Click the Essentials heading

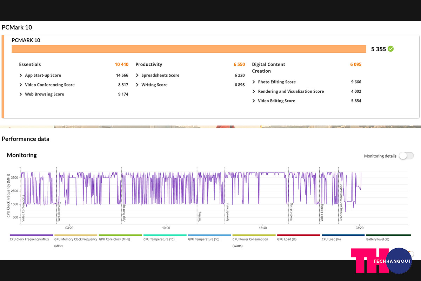[x=30, y=65]
